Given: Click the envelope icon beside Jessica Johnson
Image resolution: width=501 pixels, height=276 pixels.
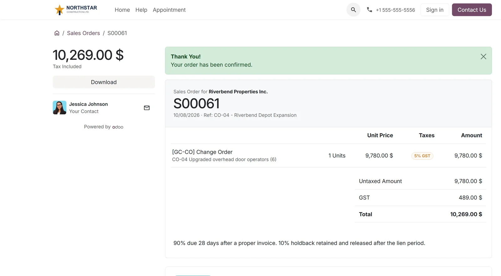Looking at the screenshot, I should click(147, 108).
